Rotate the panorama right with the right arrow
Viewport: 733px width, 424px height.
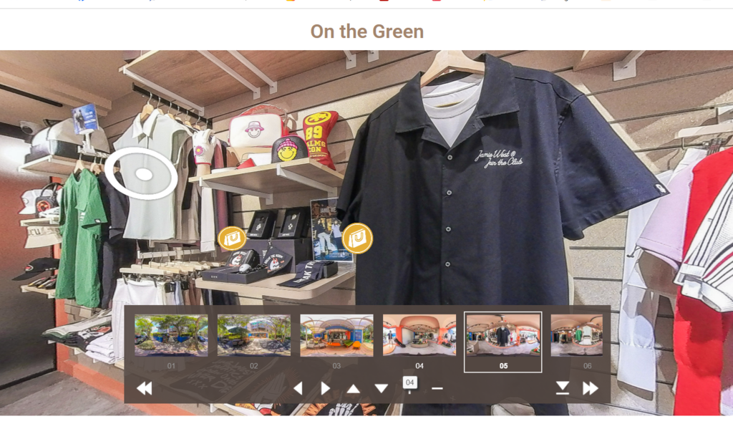coord(326,388)
